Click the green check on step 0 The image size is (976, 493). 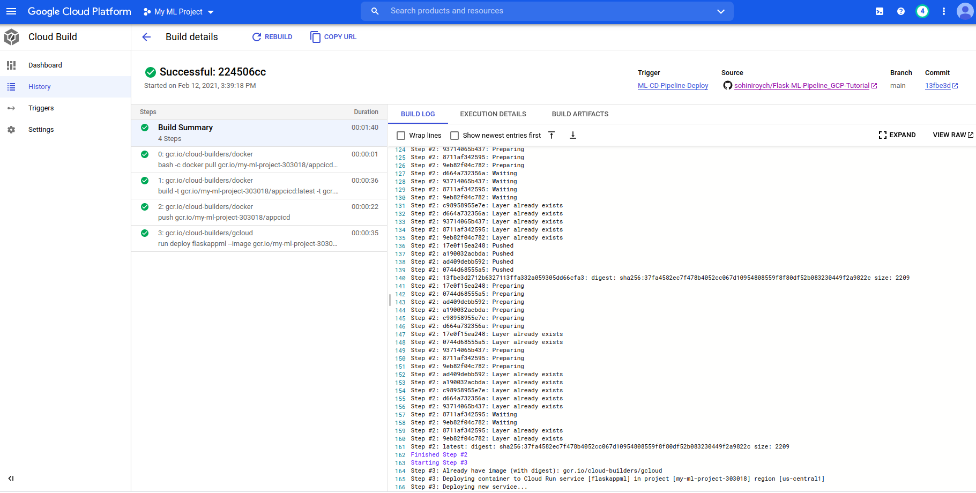(145, 154)
